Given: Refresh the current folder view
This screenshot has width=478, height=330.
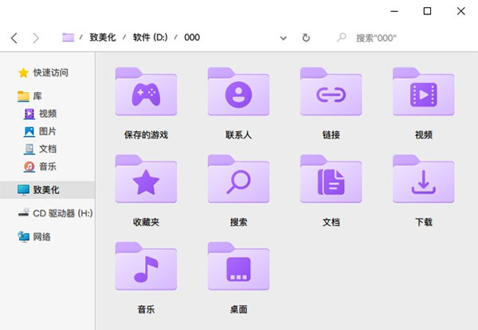Looking at the screenshot, I should (x=306, y=37).
